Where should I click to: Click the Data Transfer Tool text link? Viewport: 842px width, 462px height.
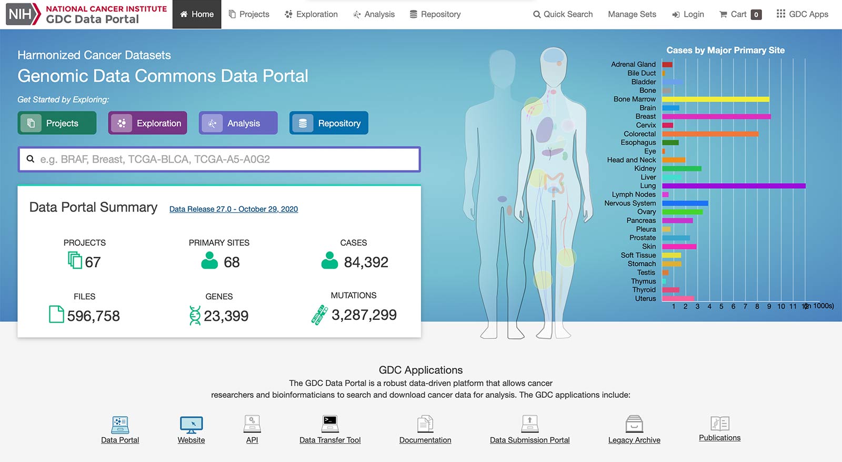tap(330, 440)
